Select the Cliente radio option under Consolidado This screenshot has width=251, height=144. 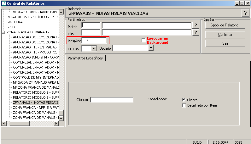[184, 100]
